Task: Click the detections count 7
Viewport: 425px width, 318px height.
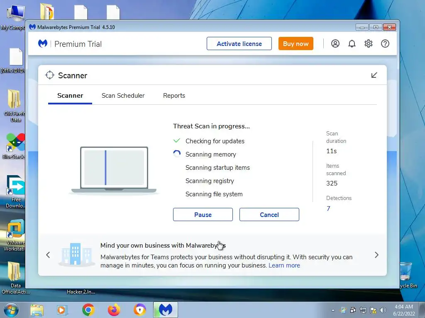Action: (x=328, y=209)
